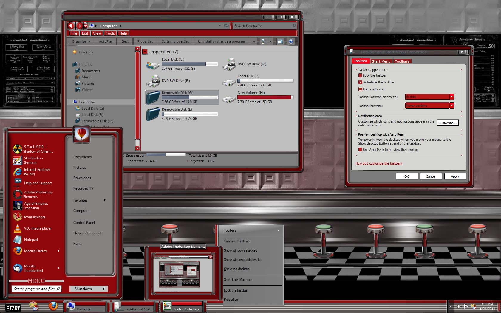The height and width of the screenshot is (313, 501).
Task: Click Apply in Taskbar properties dialog
Action: (455, 176)
